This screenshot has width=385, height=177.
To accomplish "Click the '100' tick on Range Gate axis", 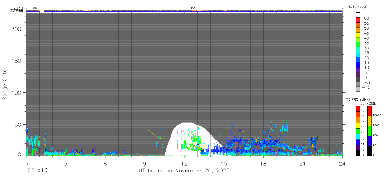I will pyautogui.click(x=17, y=93).
